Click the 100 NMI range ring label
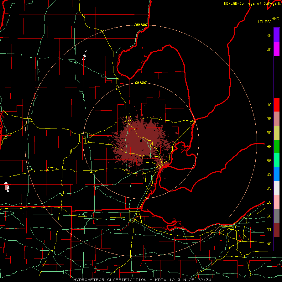Image resolution: width=282 pixels, height=282 pixels. pyautogui.click(x=141, y=25)
